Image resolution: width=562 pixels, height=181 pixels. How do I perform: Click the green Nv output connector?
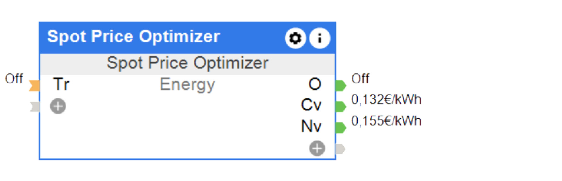(340, 128)
